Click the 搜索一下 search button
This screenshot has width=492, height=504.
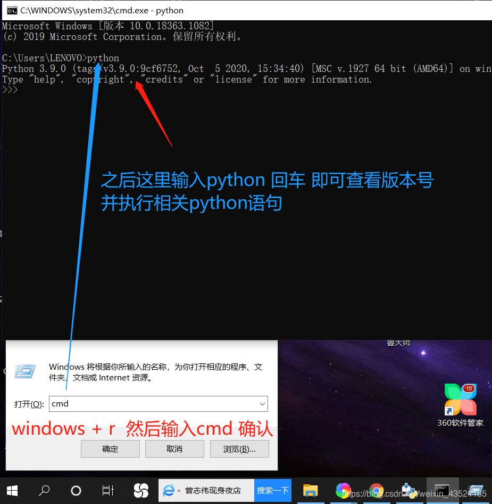pos(273,491)
